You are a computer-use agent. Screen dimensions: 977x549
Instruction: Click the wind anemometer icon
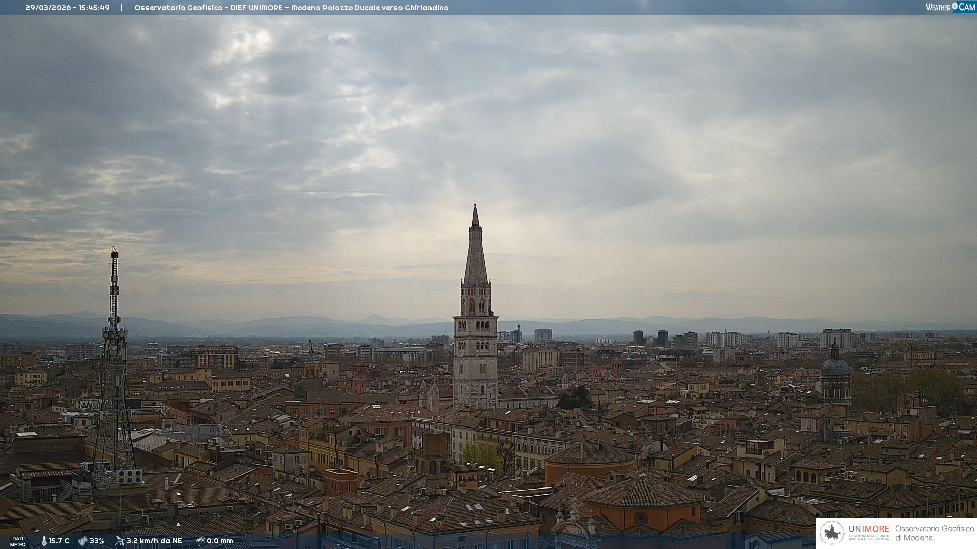pos(120,541)
